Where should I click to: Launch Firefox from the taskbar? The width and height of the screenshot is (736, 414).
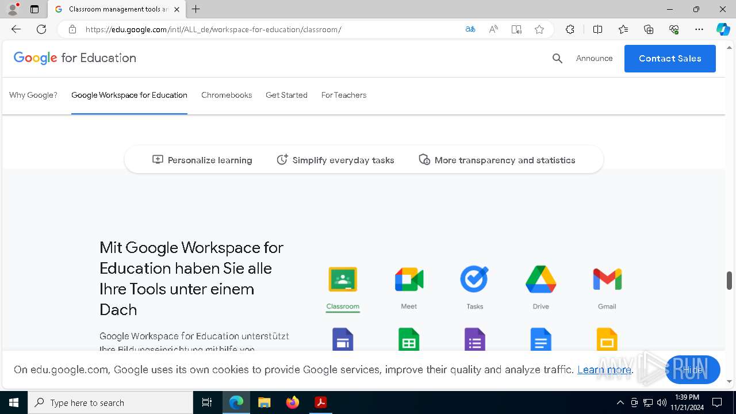pyautogui.click(x=293, y=402)
